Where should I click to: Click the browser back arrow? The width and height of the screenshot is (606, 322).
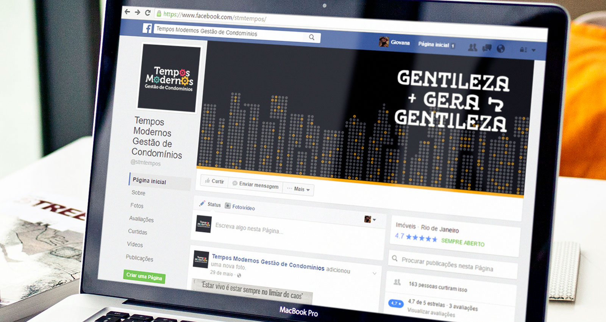tap(127, 12)
